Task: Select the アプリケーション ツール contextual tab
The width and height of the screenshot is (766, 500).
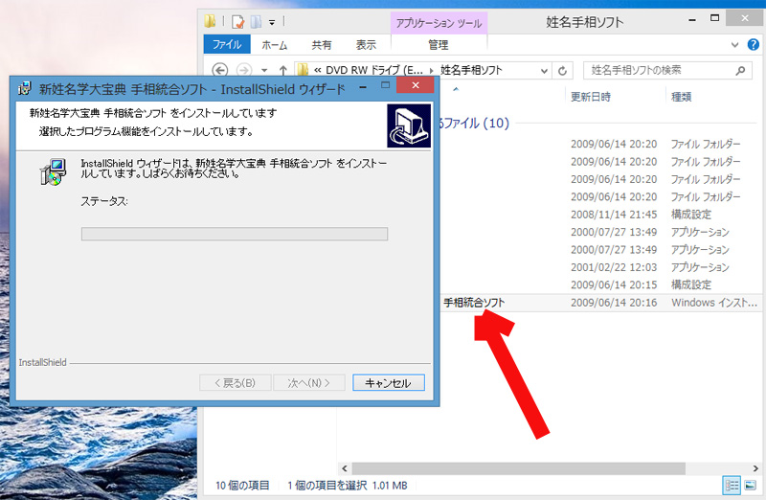Action: pos(439,23)
